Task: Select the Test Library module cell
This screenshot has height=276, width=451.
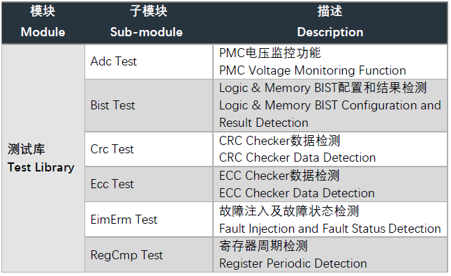Action: (43, 158)
